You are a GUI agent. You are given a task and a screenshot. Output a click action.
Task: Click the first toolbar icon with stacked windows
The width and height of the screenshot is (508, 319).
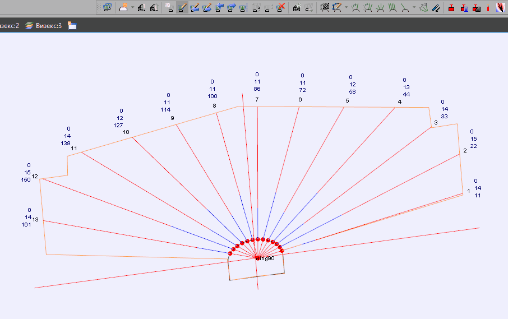[107, 8]
